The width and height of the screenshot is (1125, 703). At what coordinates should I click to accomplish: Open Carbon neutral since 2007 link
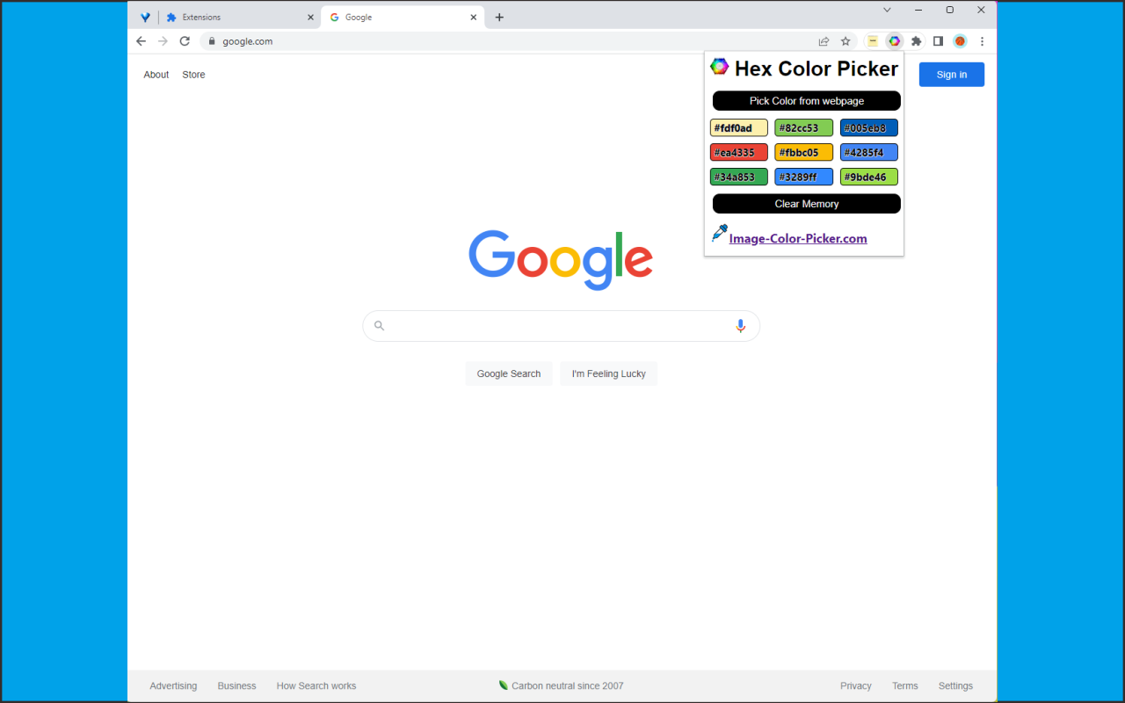[561, 686]
